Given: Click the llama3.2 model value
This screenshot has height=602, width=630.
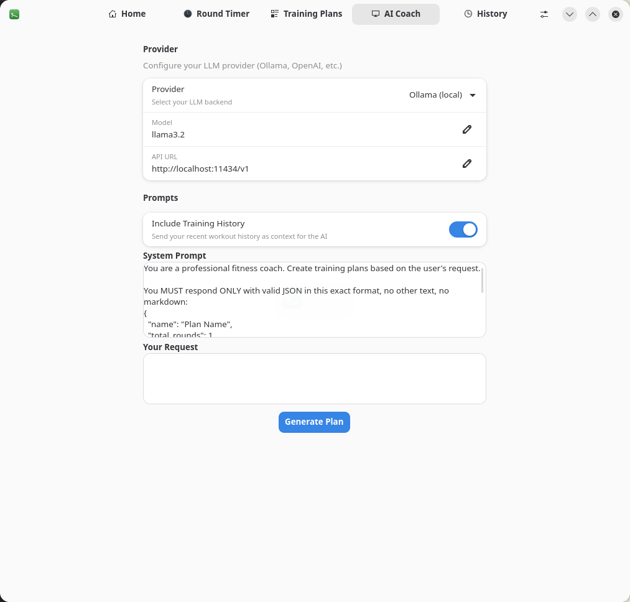Looking at the screenshot, I should (x=168, y=134).
